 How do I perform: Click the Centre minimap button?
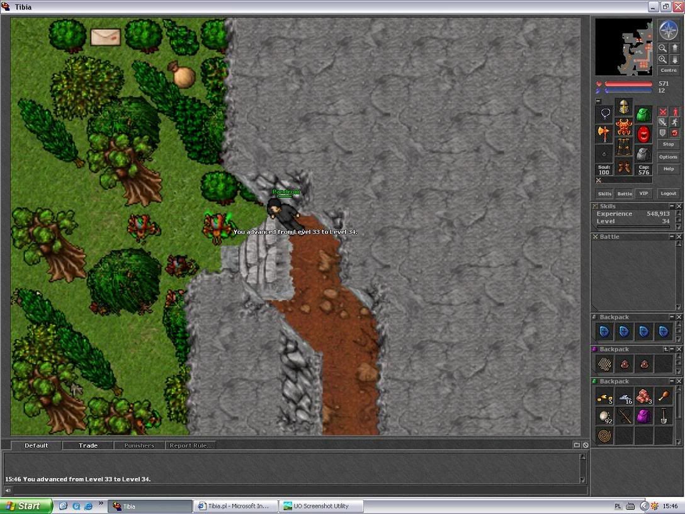[x=669, y=71]
